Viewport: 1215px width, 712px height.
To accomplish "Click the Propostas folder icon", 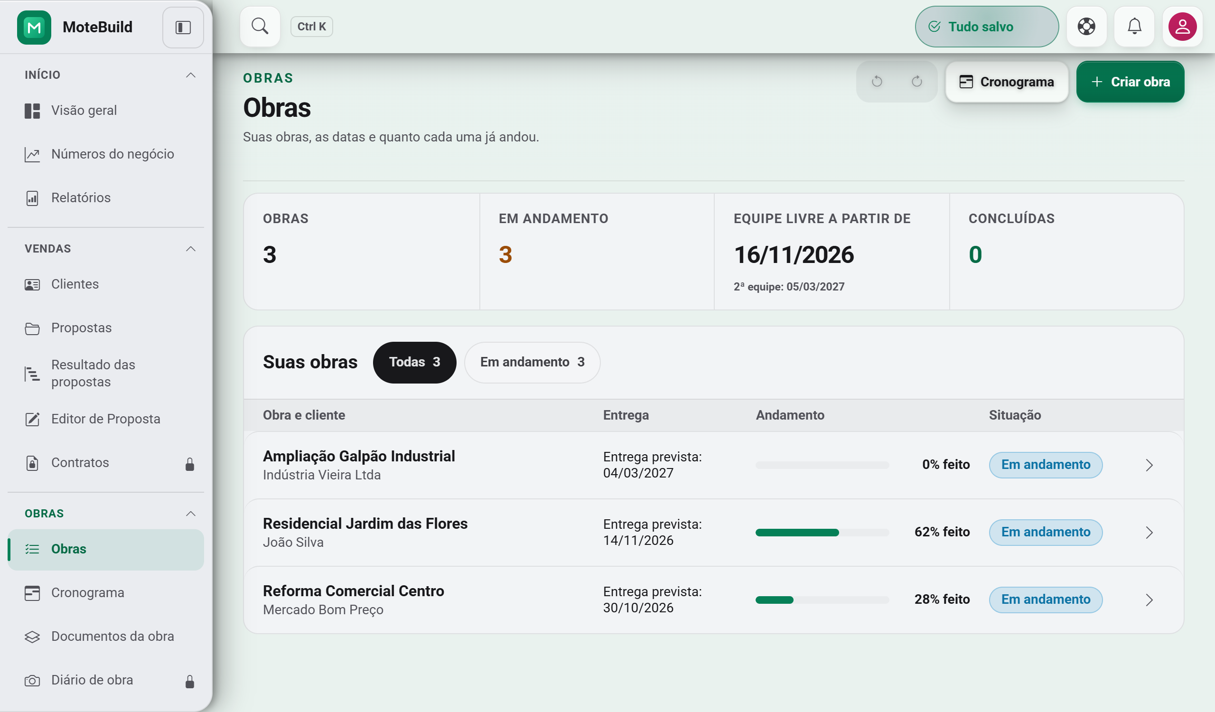I will click(x=32, y=328).
